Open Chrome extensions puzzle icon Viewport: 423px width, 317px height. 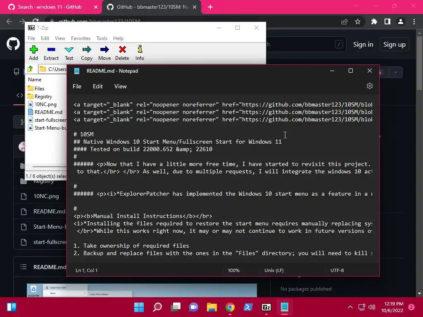click(x=374, y=21)
